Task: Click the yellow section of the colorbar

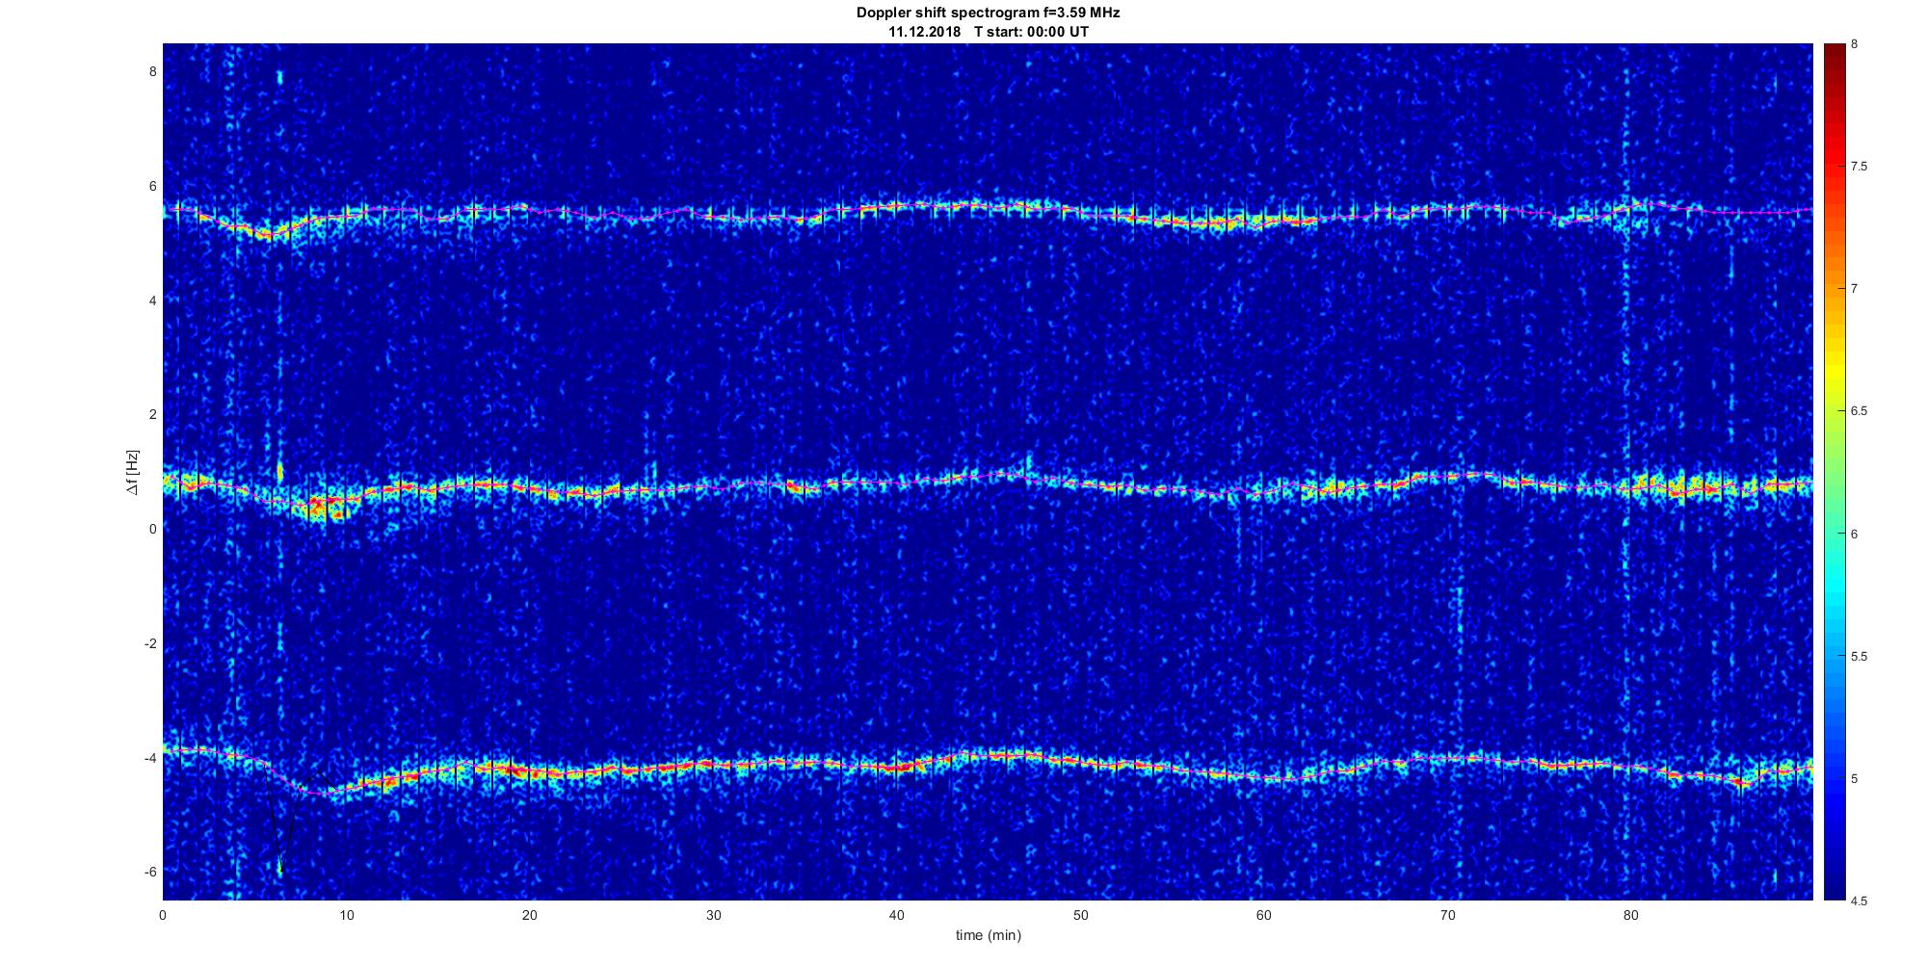Action: [1834, 366]
